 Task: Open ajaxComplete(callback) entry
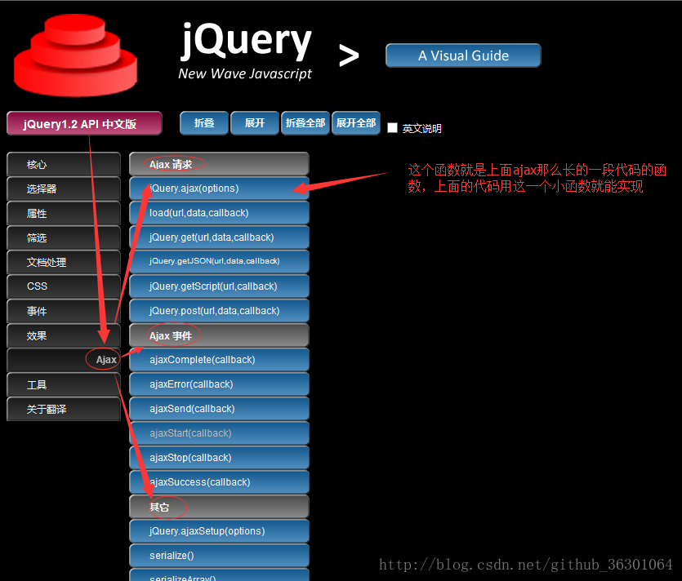pyautogui.click(x=219, y=360)
